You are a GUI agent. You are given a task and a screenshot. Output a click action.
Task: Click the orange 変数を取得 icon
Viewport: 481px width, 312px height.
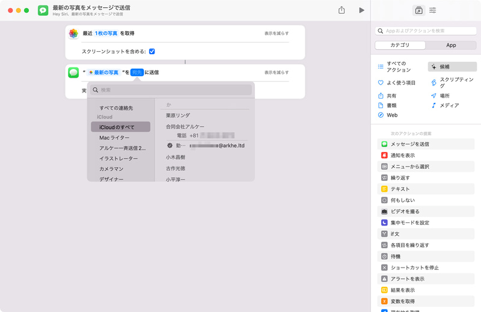point(384,301)
